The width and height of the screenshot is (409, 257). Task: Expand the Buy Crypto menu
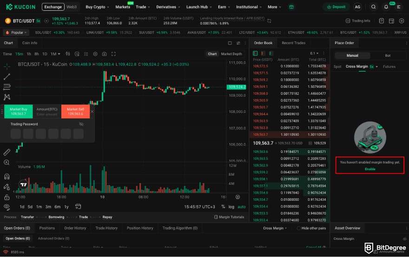click(x=97, y=7)
